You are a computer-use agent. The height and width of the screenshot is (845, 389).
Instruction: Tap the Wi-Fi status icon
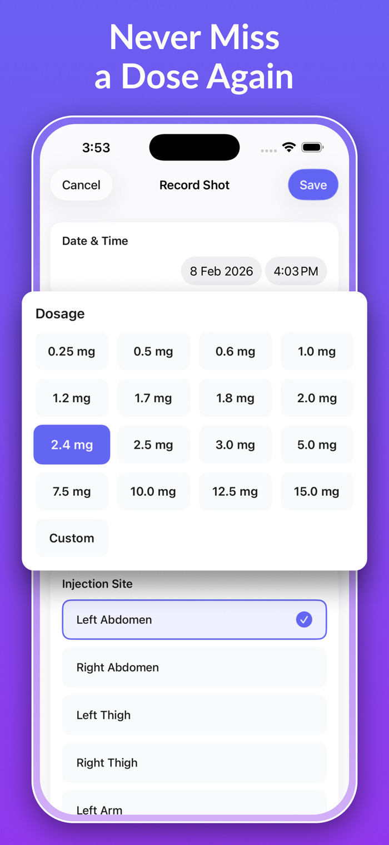[x=288, y=148]
